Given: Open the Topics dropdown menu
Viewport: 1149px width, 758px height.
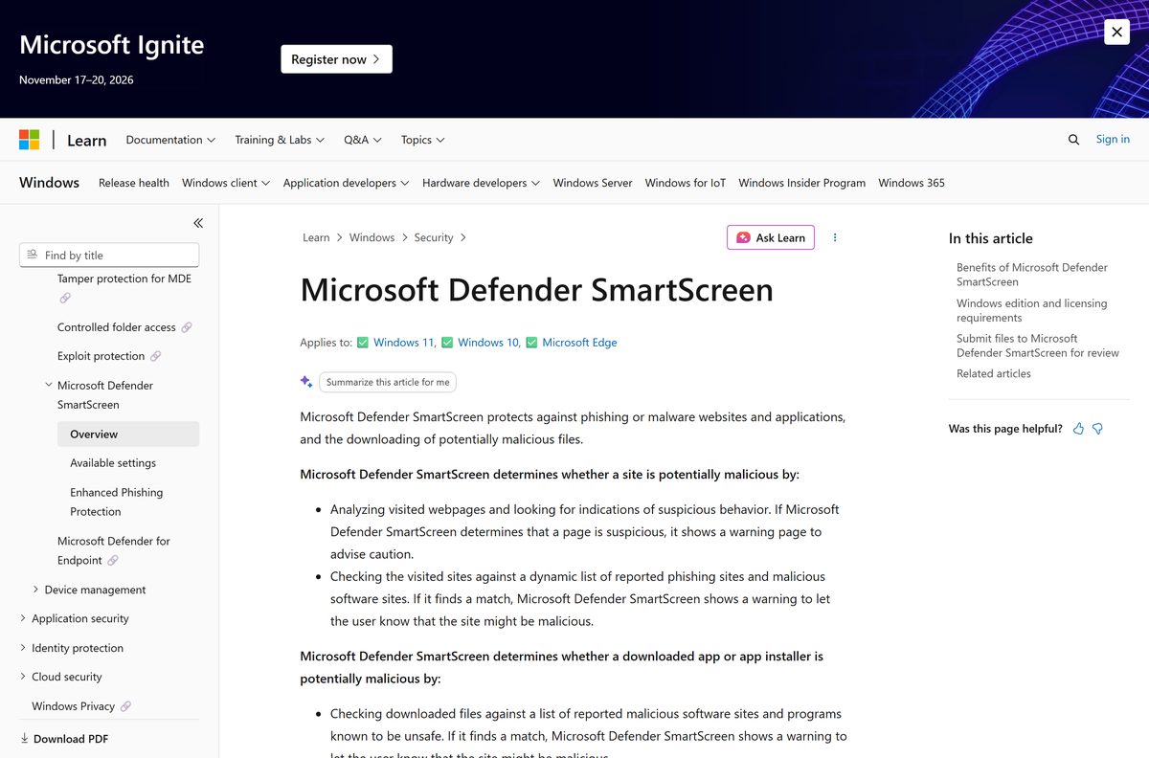Looking at the screenshot, I should pos(423,140).
